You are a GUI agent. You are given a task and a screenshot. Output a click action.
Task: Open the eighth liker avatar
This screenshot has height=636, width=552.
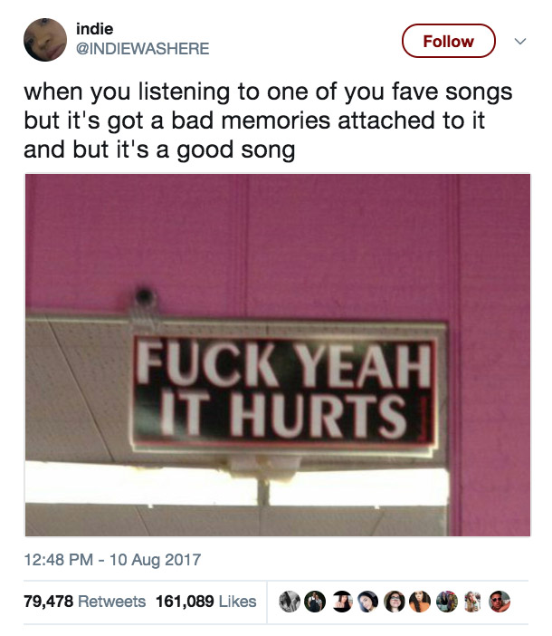pos(472,602)
